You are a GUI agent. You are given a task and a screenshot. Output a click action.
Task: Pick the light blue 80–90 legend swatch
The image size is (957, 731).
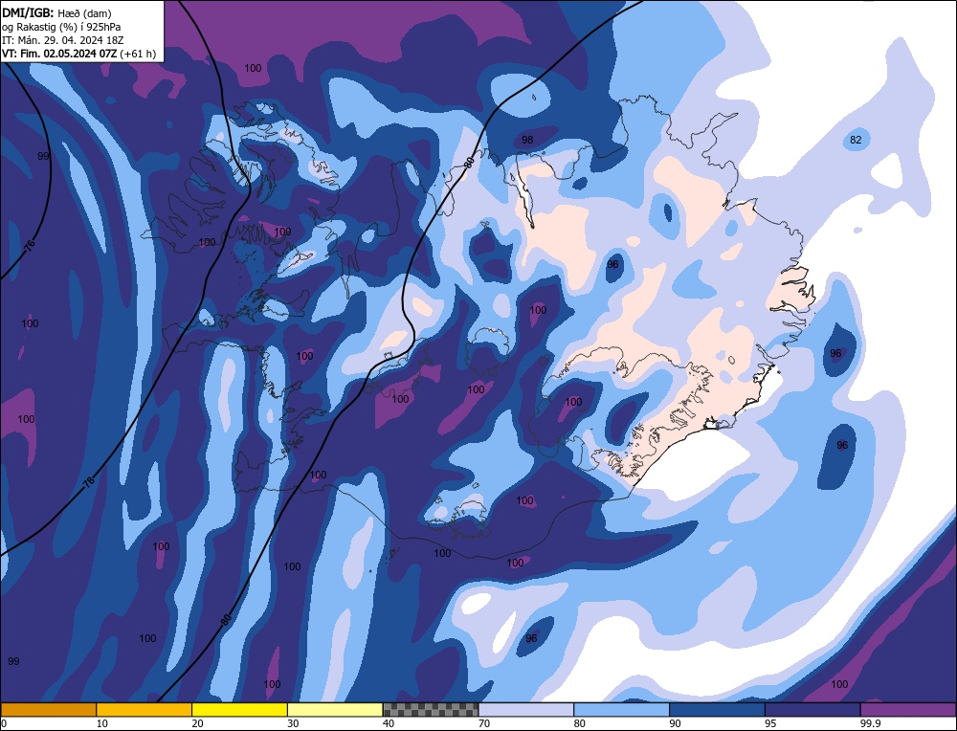(x=621, y=709)
